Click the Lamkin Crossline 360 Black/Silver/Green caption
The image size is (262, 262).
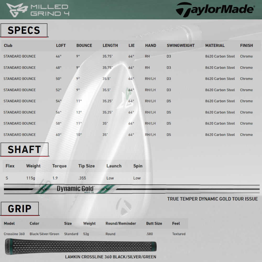(x=111, y=257)
